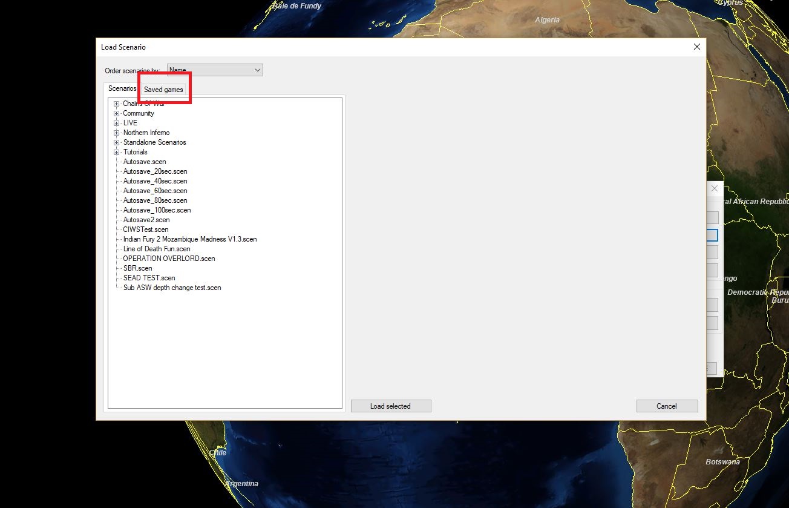Screen dimensions: 789x508
Task: Select Autosave.scen file
Action: pos(145,162)
